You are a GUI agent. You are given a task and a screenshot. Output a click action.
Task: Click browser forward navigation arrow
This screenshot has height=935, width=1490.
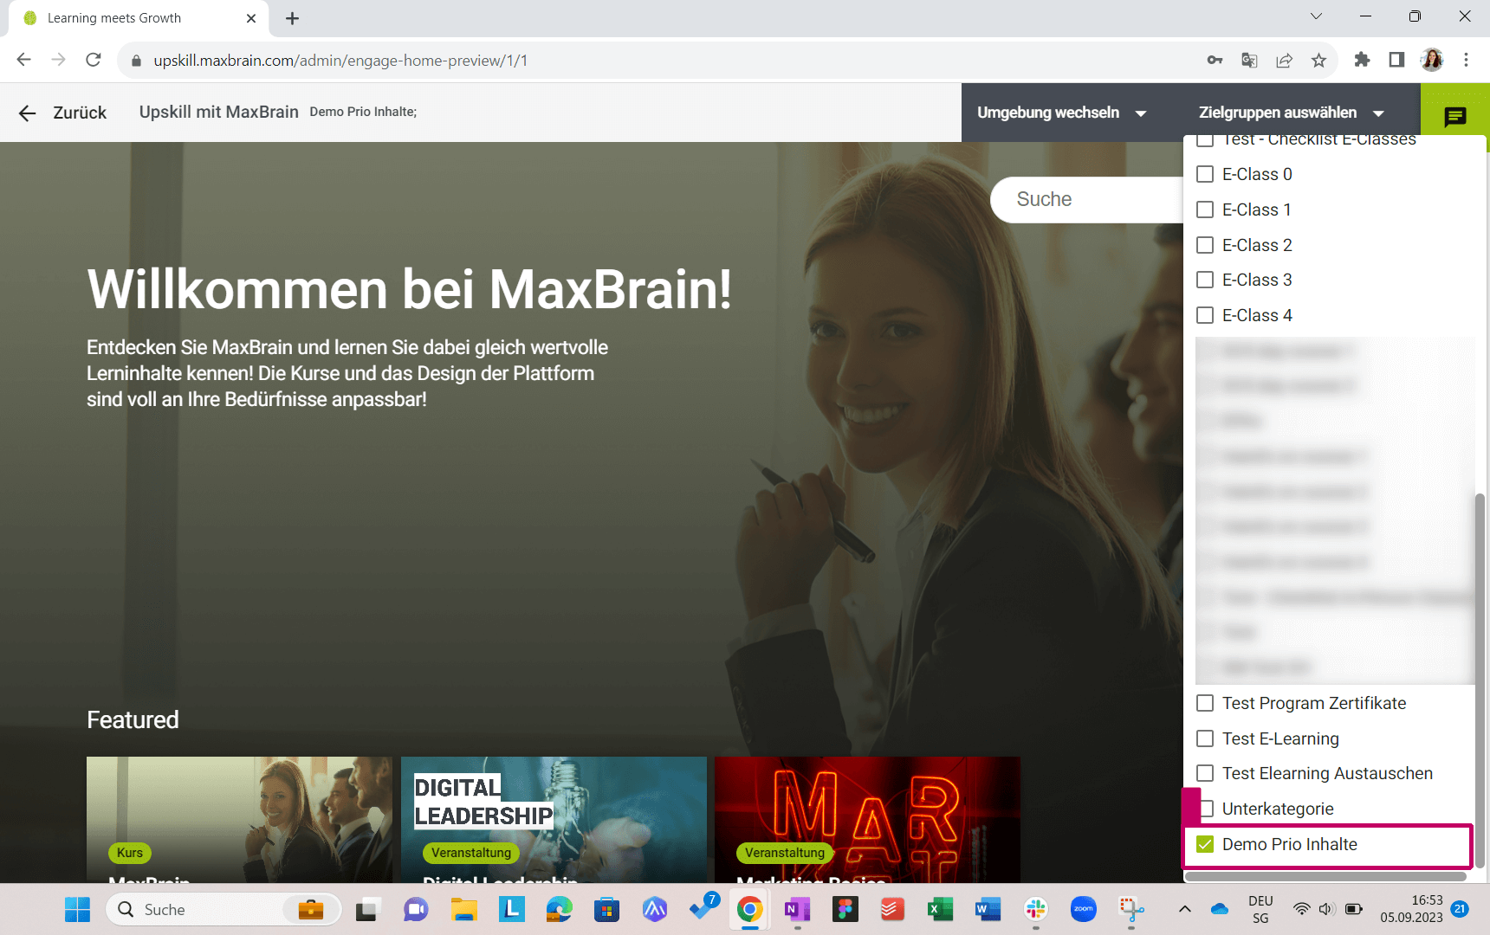[x=58, y=60]
